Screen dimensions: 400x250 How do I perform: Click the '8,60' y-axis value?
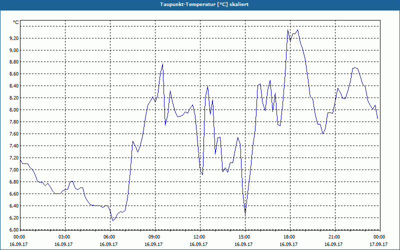click(x=14, y=74)
